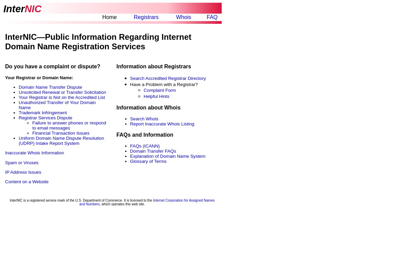Open Domain Name Transfer Dispute link
Image resolution: width=408 pixels, height=273 pixels.
50,87
